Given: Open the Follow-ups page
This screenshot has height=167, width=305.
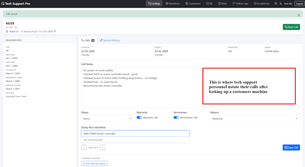Looking at the screenshot, I should click(x=240, y=4).
